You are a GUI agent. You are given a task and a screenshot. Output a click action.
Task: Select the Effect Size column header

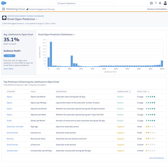pyautogui.click(x=142, y=92)
